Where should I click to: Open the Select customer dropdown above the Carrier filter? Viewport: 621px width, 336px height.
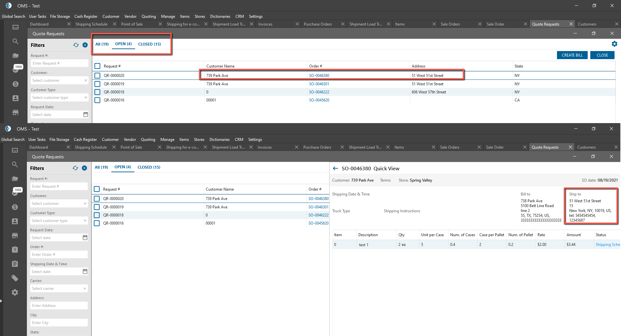59,204
